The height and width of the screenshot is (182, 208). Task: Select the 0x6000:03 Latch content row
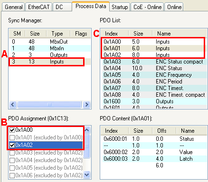click(155, 159)
